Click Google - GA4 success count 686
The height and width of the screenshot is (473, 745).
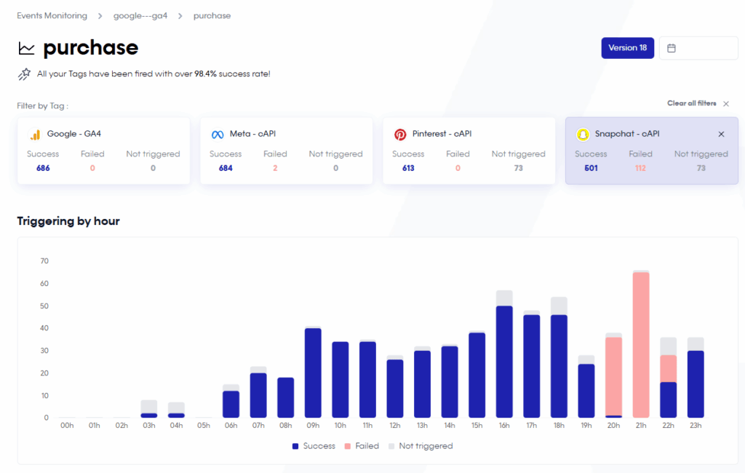tap(43, 168)
